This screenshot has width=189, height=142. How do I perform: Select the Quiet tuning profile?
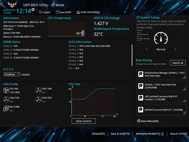tap(139, 31)
